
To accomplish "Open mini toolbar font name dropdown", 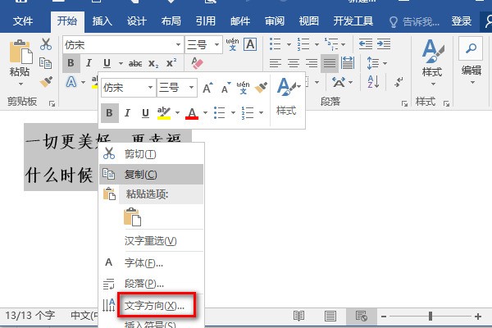I will point(151,88).
